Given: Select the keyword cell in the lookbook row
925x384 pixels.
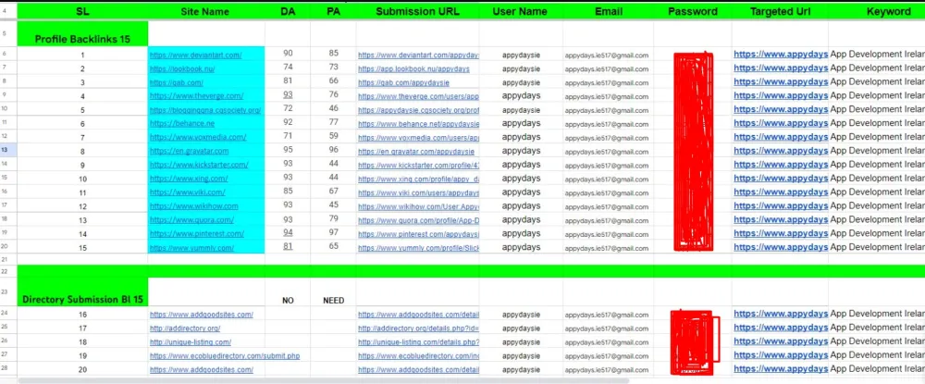Looking at the screenshot, I should (877, 68).
